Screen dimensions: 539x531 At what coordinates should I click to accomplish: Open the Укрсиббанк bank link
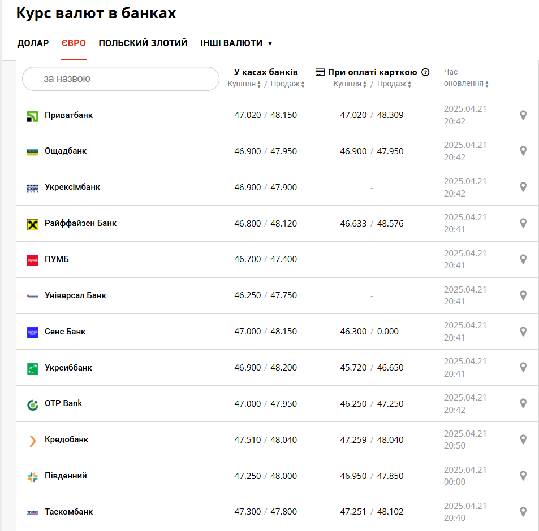point(68,368)
